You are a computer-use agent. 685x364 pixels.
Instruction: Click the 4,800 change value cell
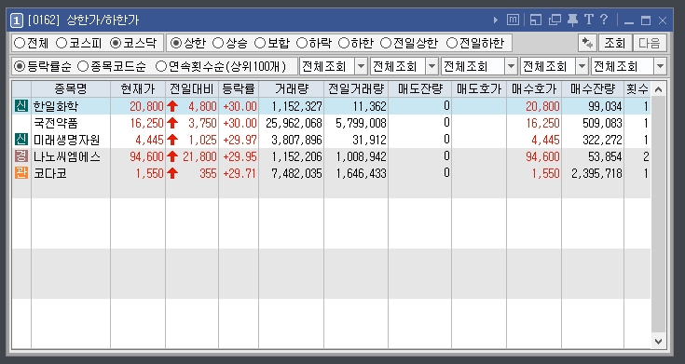coord(202,106)
